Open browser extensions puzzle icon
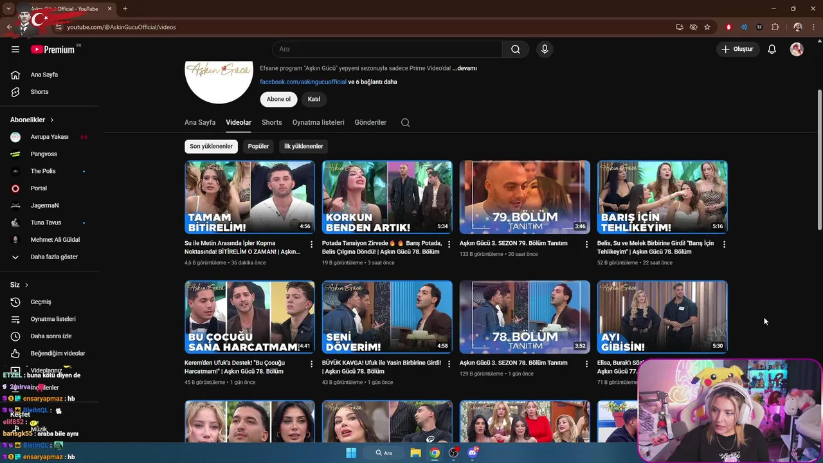Image resolution: width=823 pixels, height=463 pixels. [x=775, y=27]
